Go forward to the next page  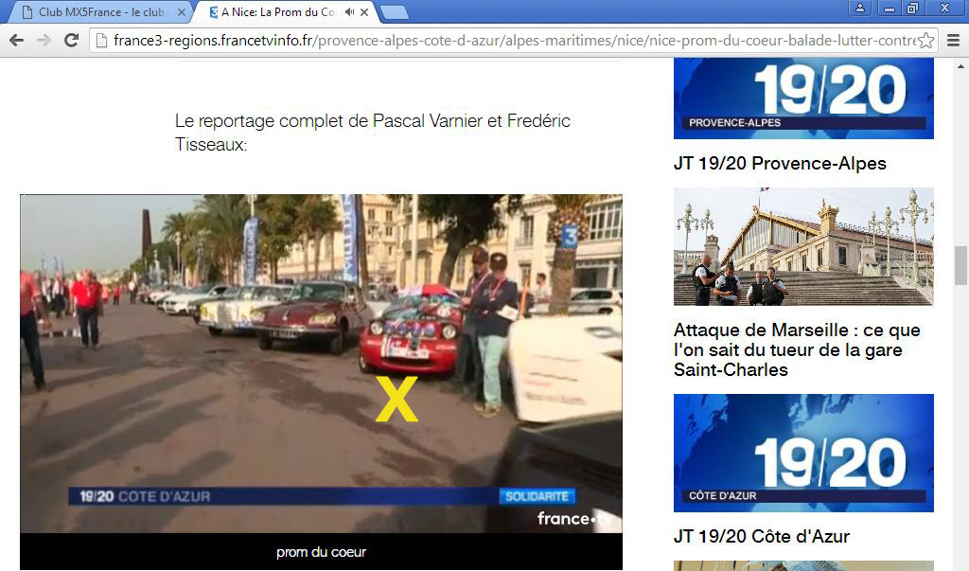click(x=44, y=41)
